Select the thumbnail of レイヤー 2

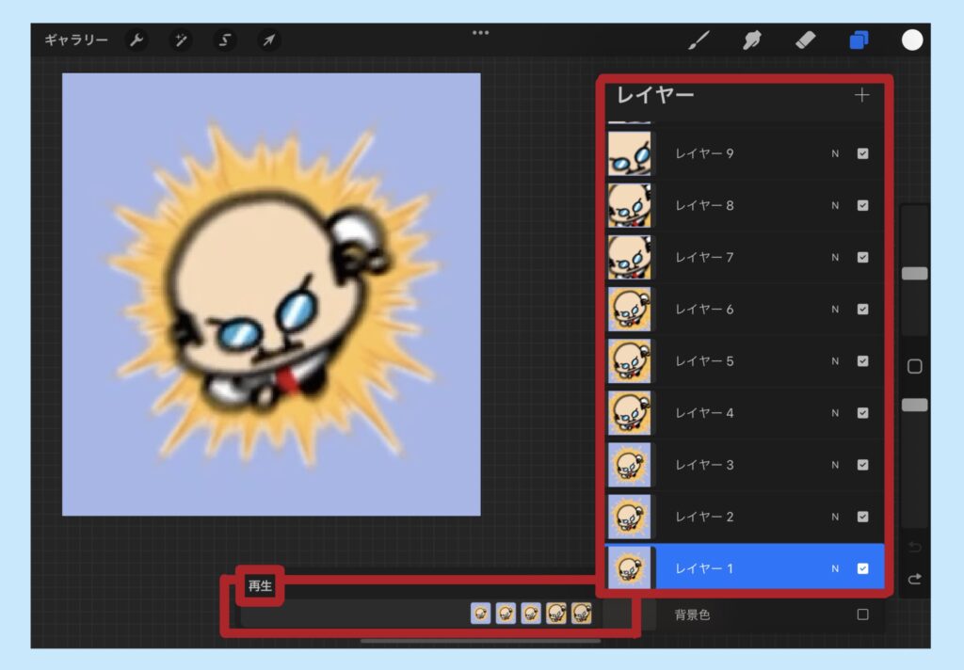pos(630,517)
